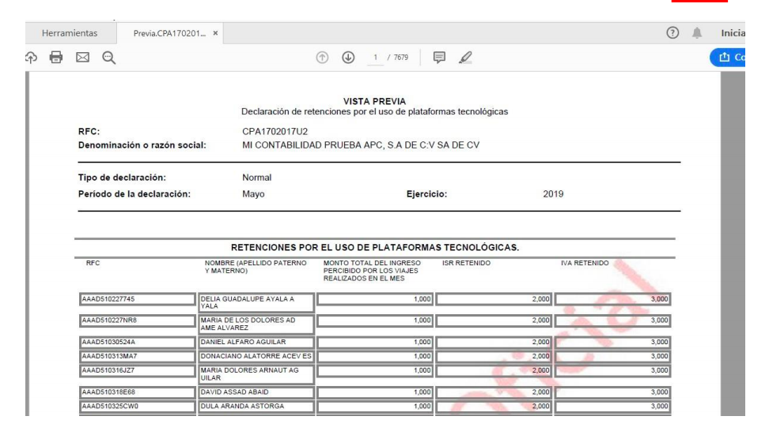
Task: Click the VISTA PREVIA heading
Action: (x=375, y=101)
